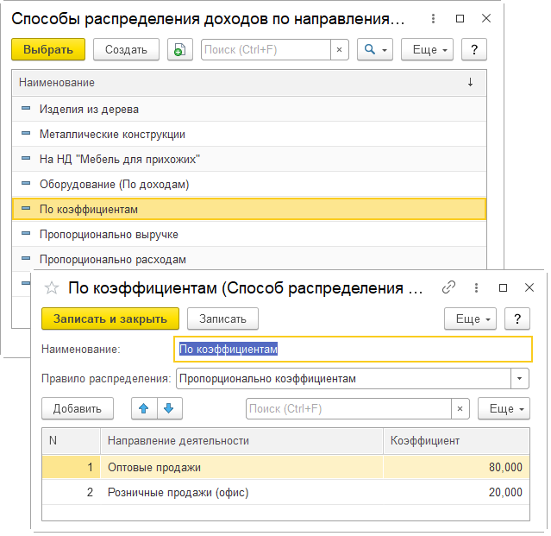Select Оптовые продажи cell

(x=241, y=467)
